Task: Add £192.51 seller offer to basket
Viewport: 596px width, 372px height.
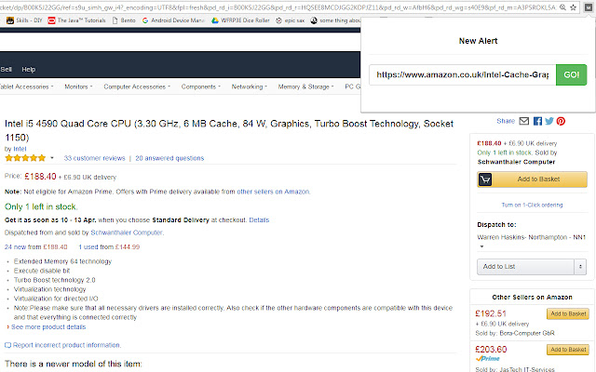Action: click(568, 314)
